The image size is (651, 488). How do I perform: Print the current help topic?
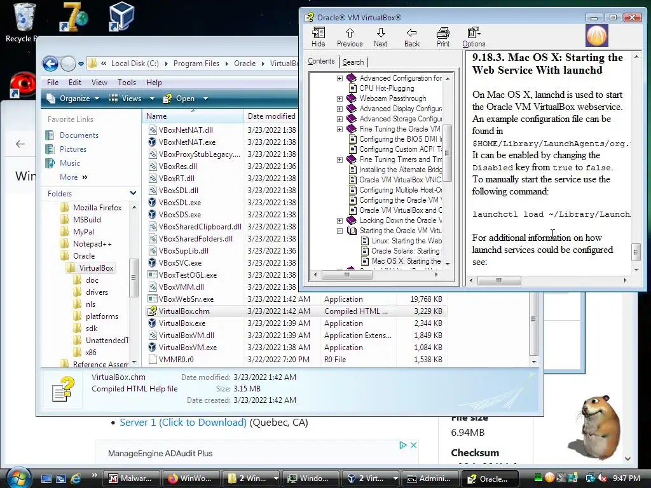443,37
